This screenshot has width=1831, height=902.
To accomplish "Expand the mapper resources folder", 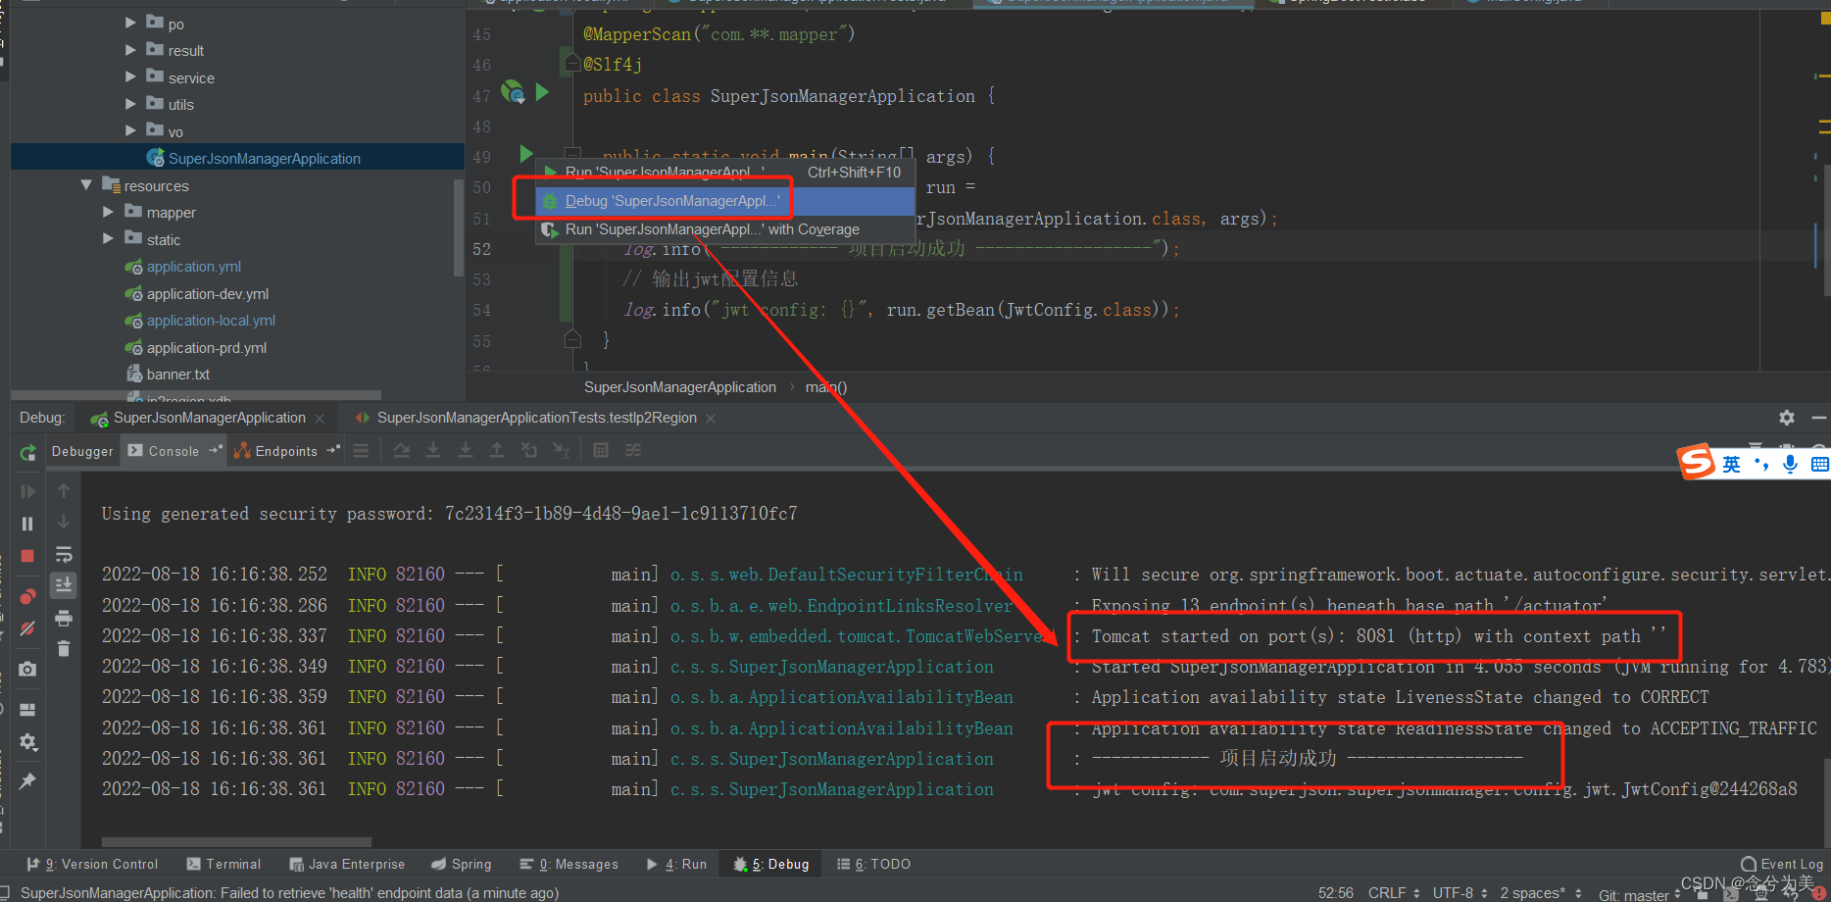I will click(x=109, y=211).
